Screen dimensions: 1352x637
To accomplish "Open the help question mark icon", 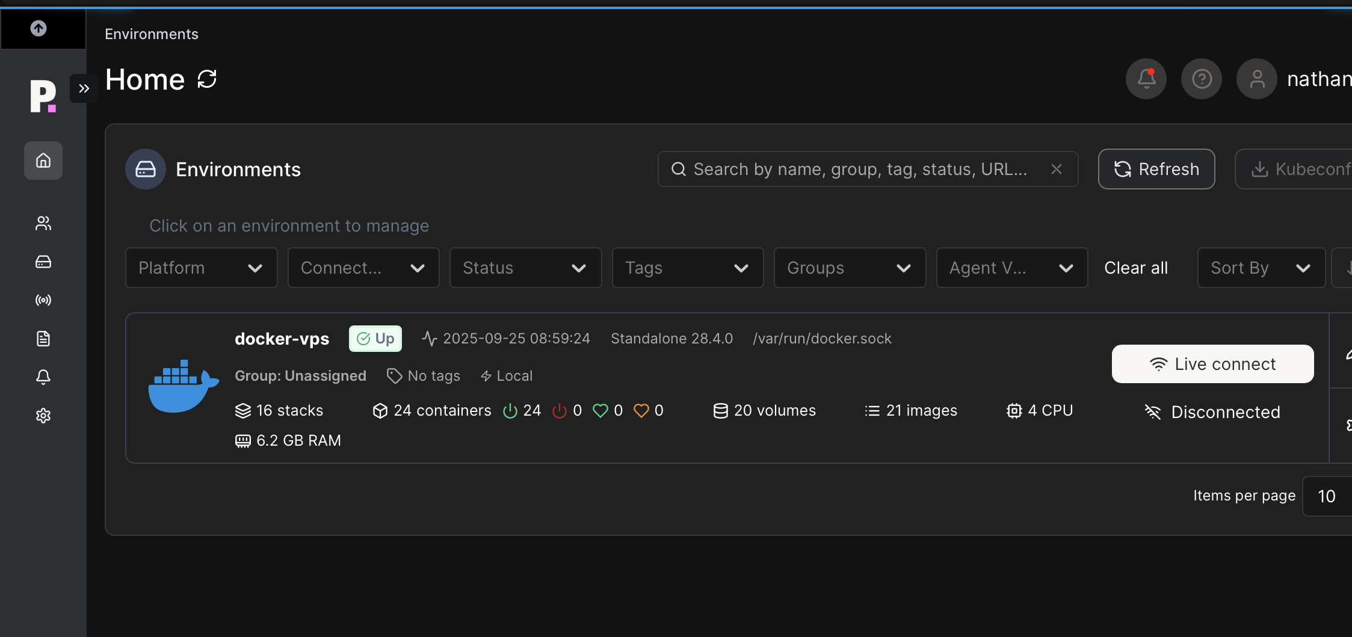I will point(1202,79).
